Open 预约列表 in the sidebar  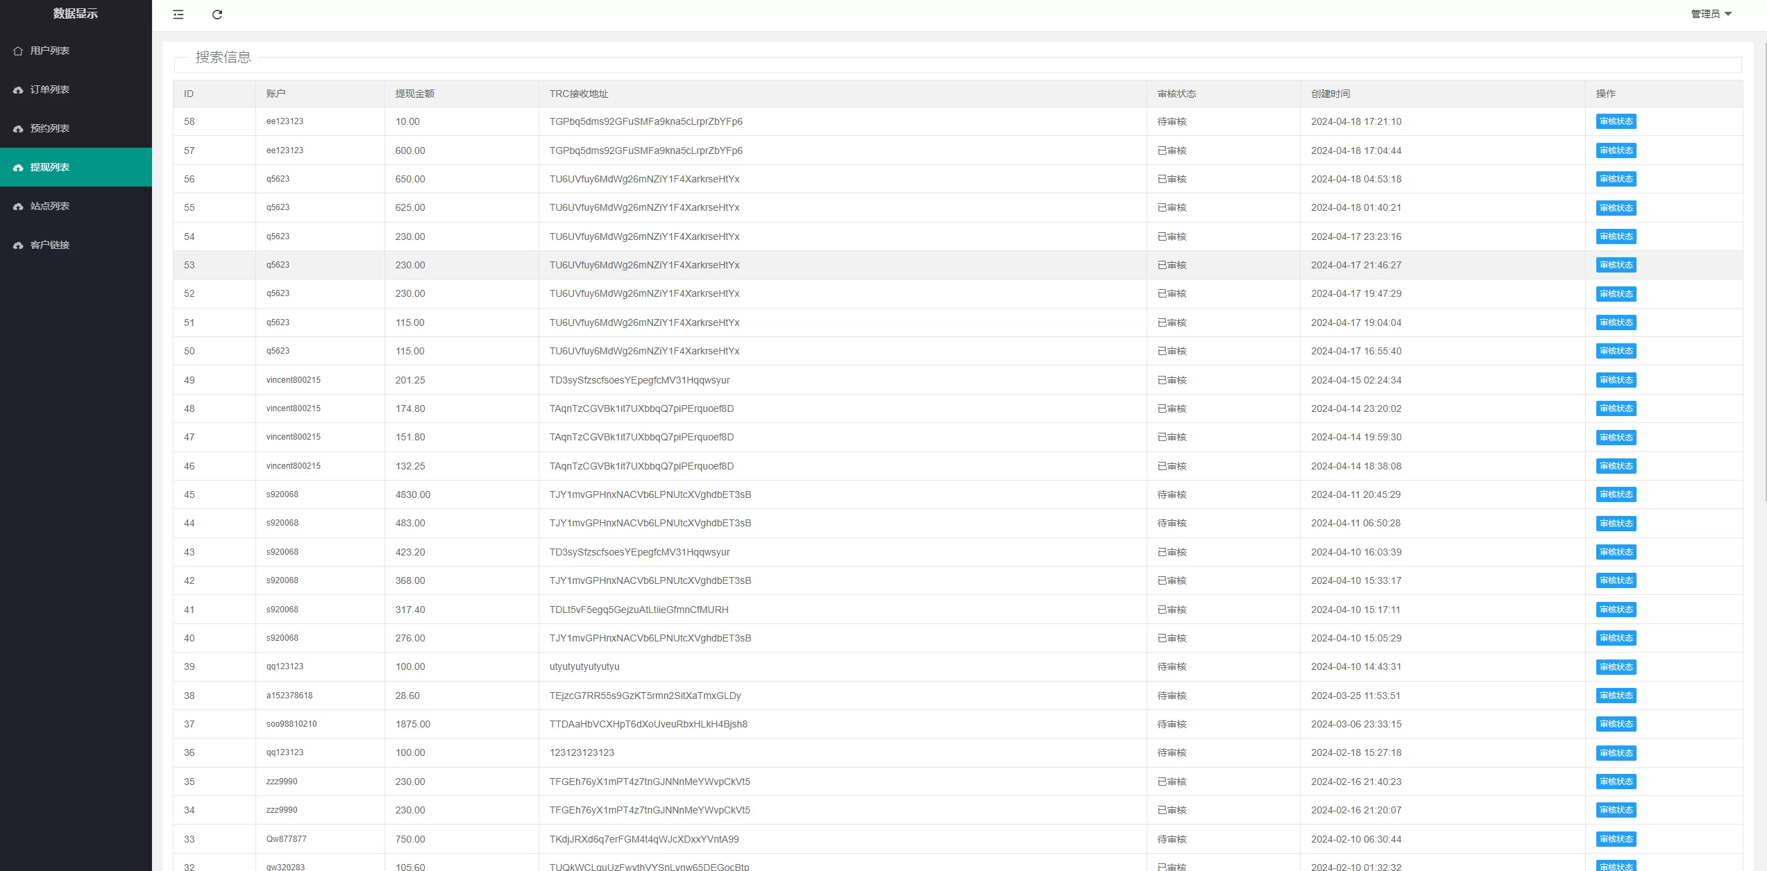click(76, 128)
